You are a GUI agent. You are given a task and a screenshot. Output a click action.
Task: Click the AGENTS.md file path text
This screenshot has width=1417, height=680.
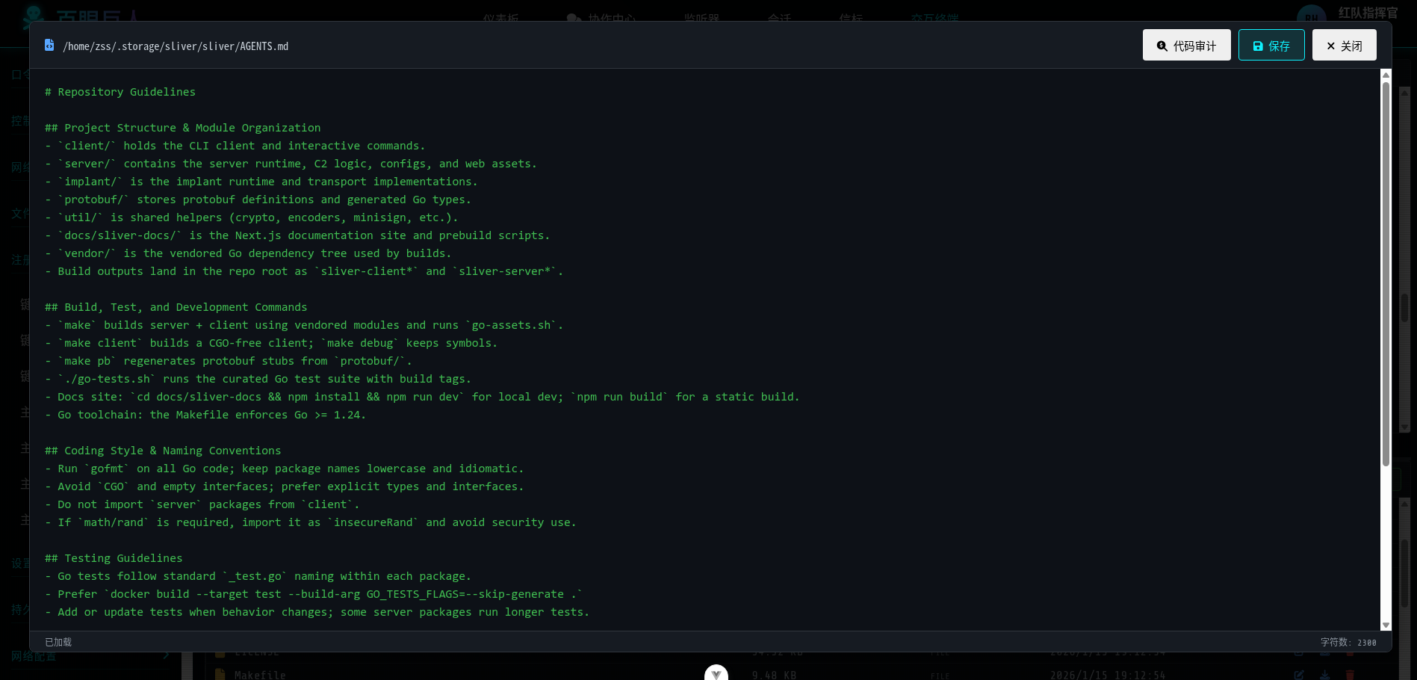tap(176, 46)
